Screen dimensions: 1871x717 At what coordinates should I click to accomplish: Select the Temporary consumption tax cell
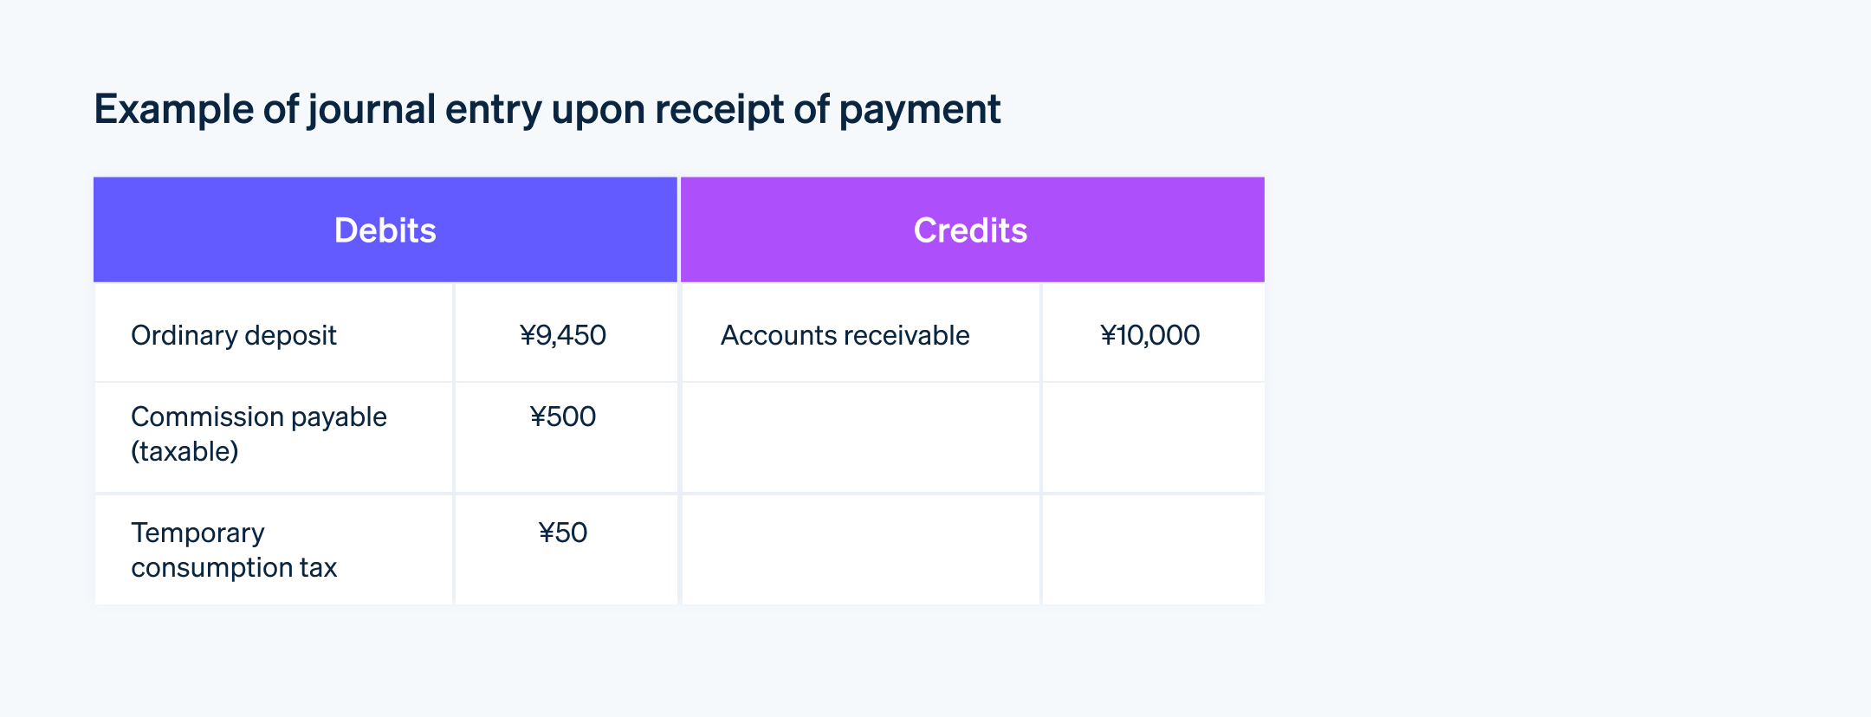click(234, 550)
